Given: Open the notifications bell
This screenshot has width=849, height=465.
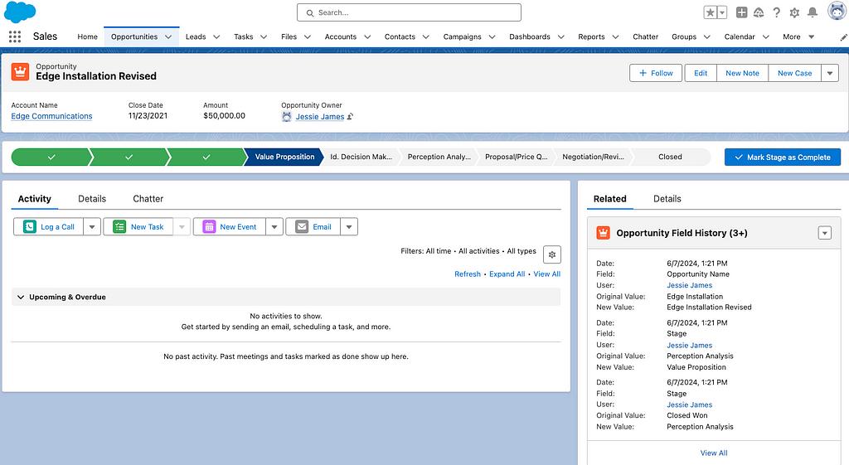Looking at the screenshot, I should point(813,12).
